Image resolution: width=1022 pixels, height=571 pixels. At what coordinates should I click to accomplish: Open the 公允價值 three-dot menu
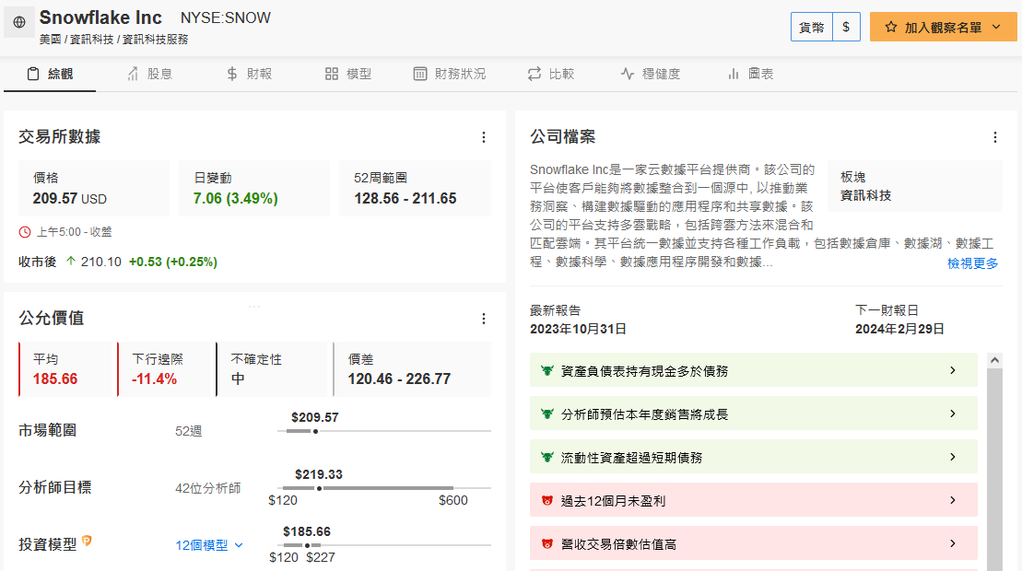click(484, 319)
